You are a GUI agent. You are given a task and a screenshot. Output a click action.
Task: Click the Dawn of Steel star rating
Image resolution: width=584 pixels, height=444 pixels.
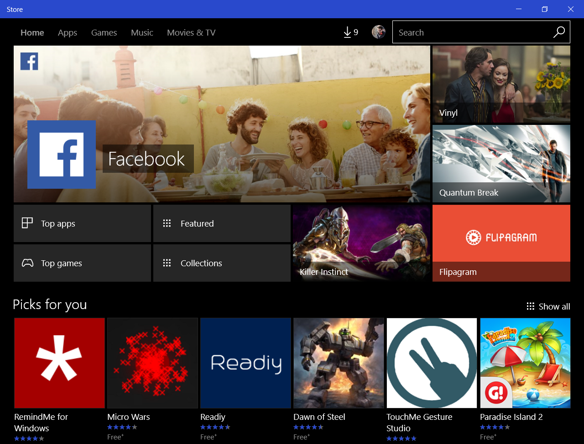[308, 427]
